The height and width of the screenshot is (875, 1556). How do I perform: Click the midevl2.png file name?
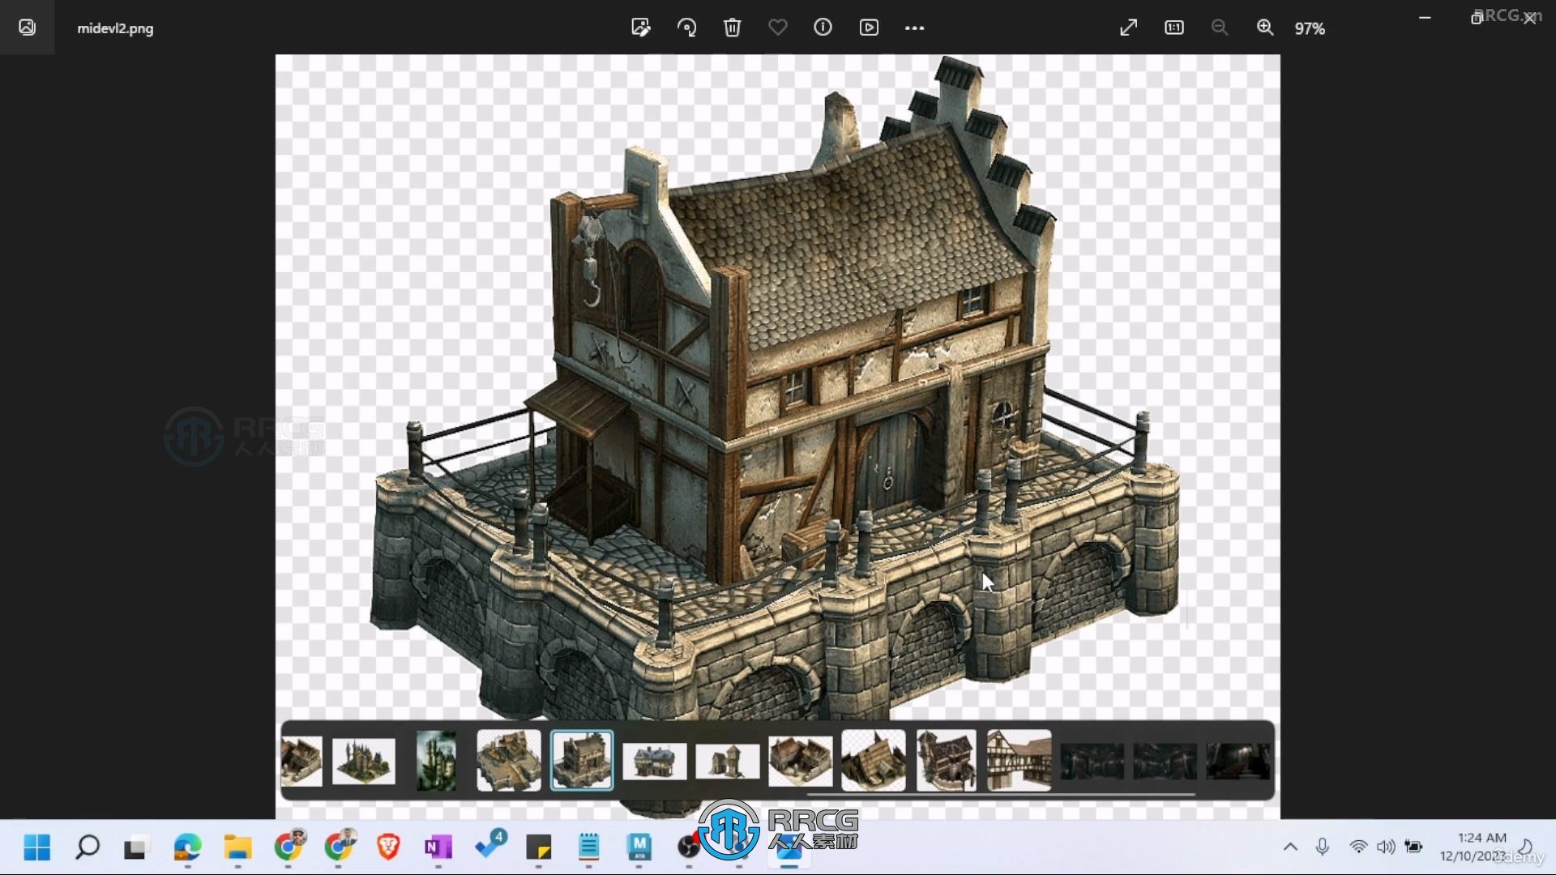(115, 28)
